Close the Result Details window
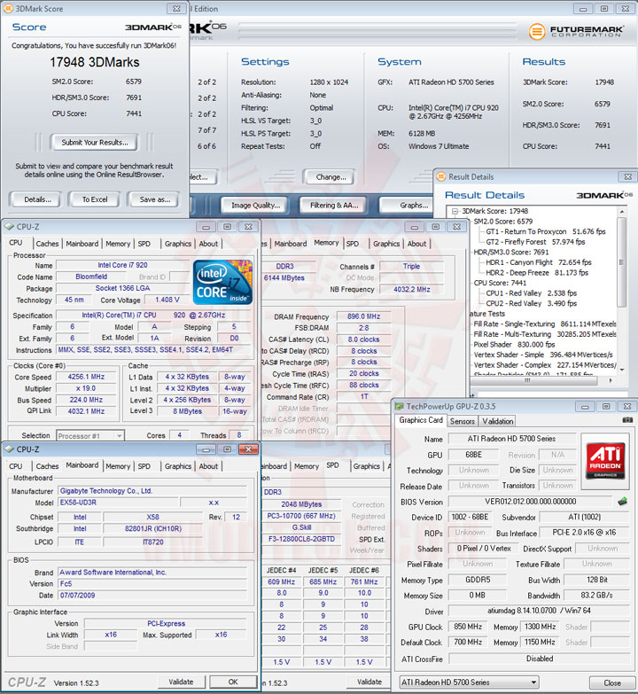 tap(627, 176)
